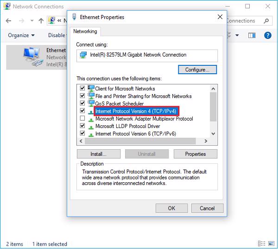Open recent locations dropdown in Network Connections

(x=32, y=20)
